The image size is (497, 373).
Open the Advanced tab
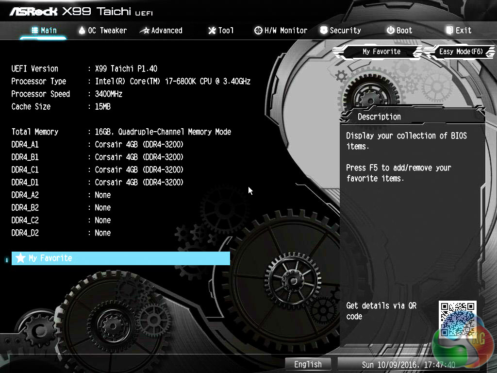click(x=161, y=31)
